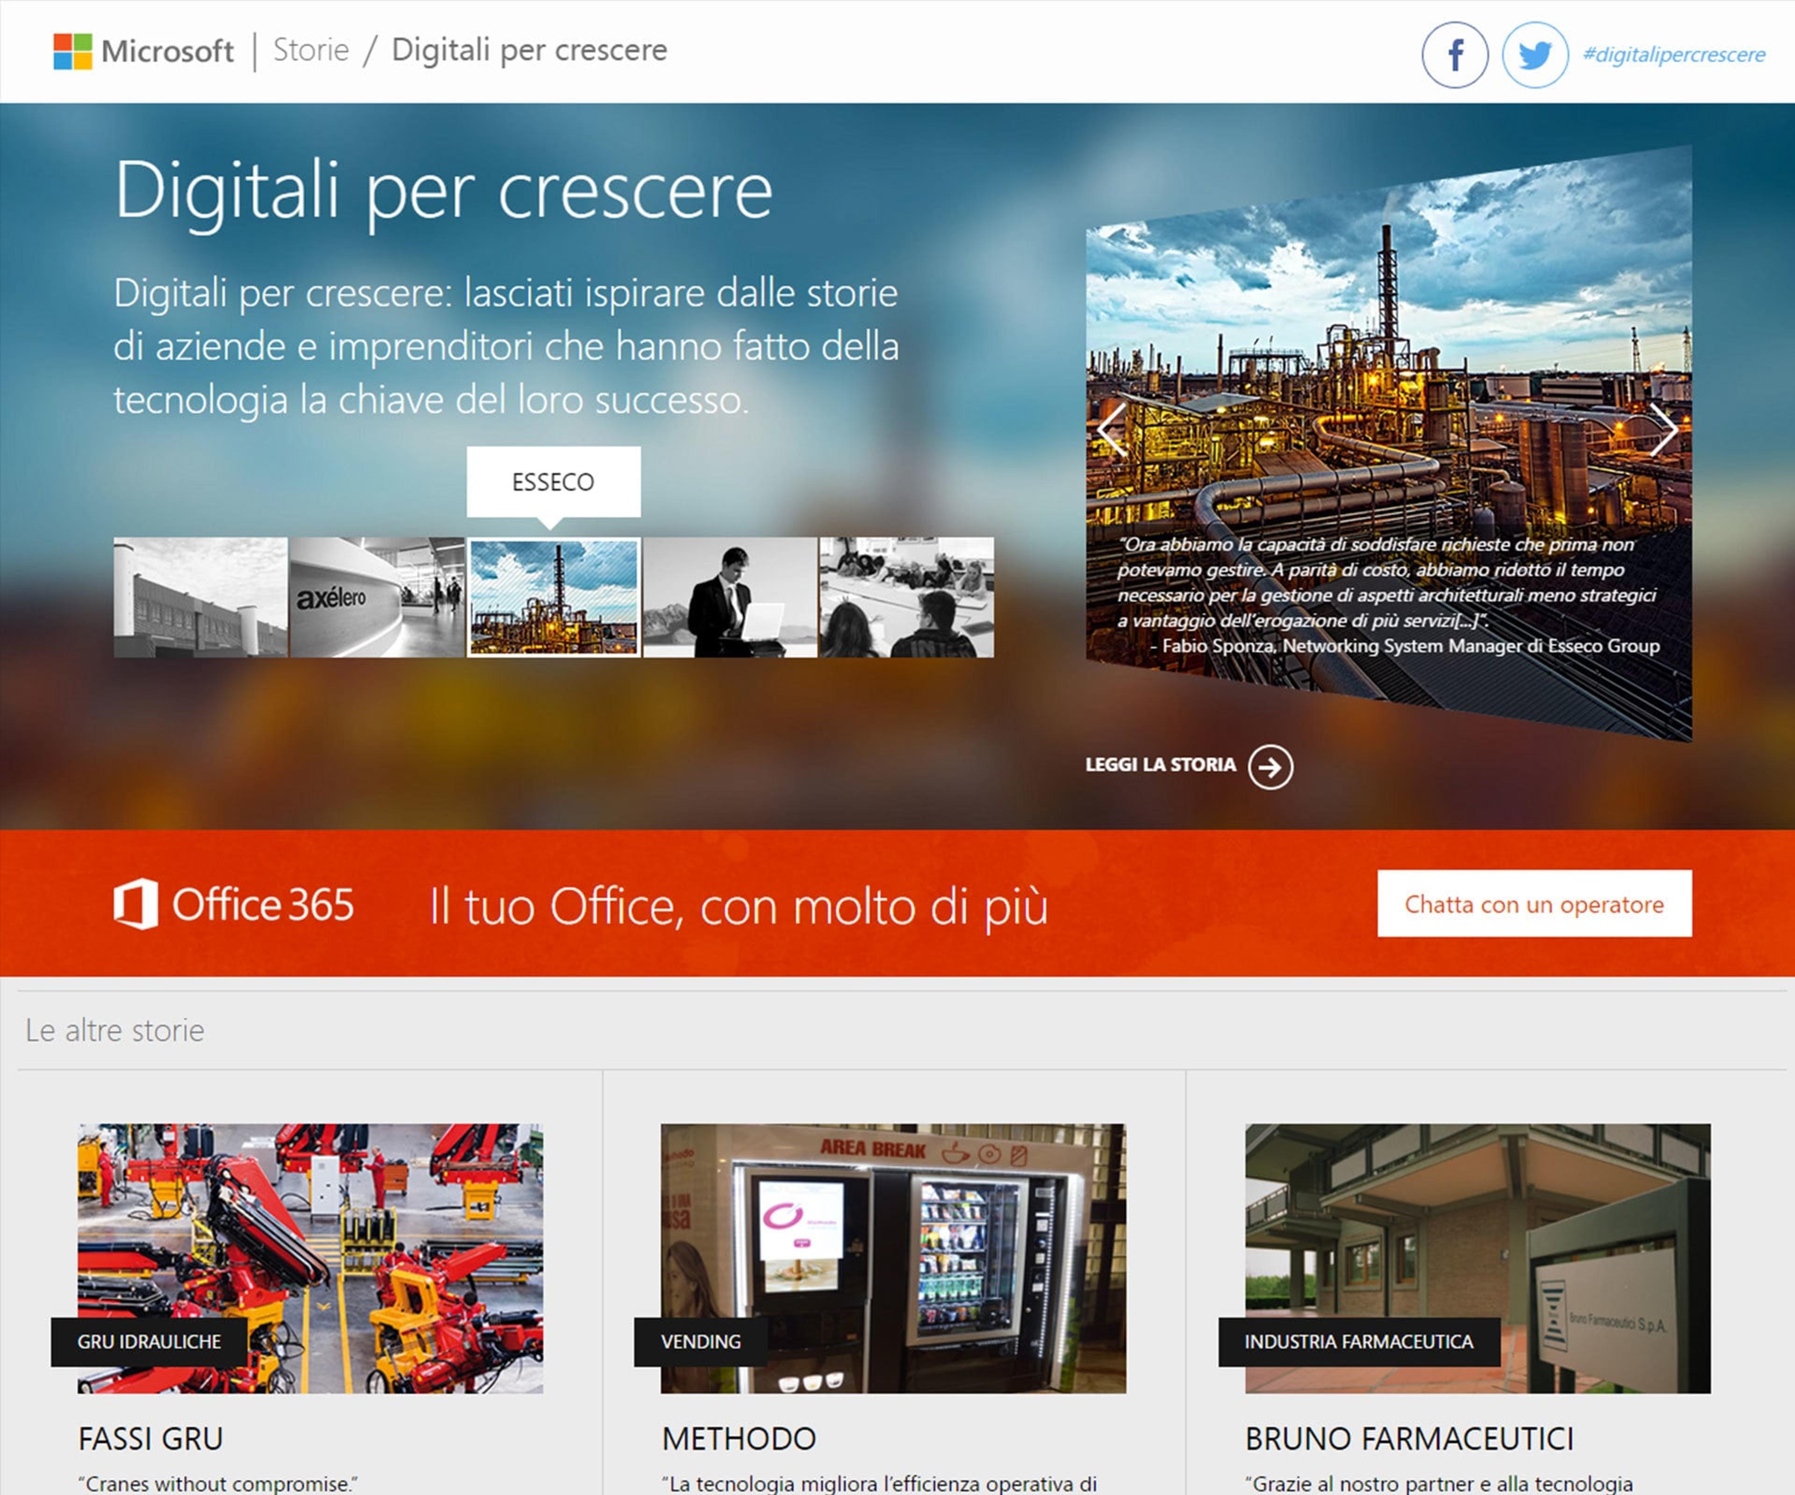
Task: Click the Office 365 logo
Action: pos(233,904)
